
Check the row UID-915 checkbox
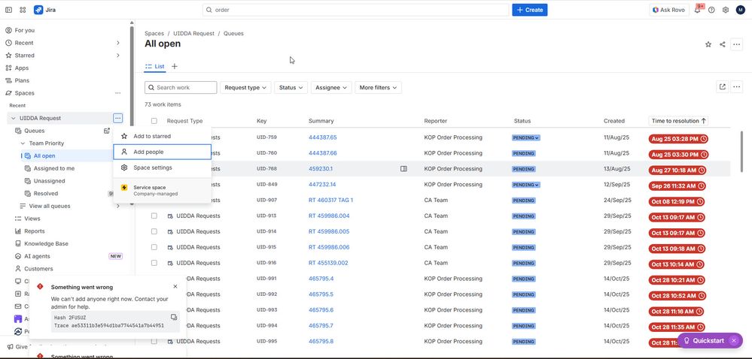click(154, 247)
